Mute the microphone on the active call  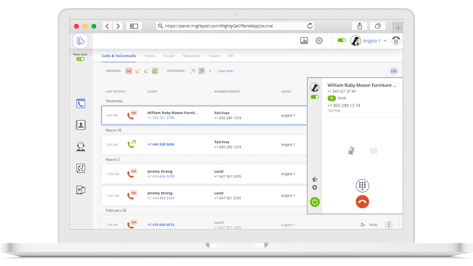point(351,151)
